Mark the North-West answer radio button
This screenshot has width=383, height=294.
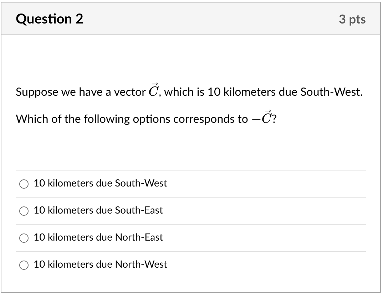[x=24, y=265]
